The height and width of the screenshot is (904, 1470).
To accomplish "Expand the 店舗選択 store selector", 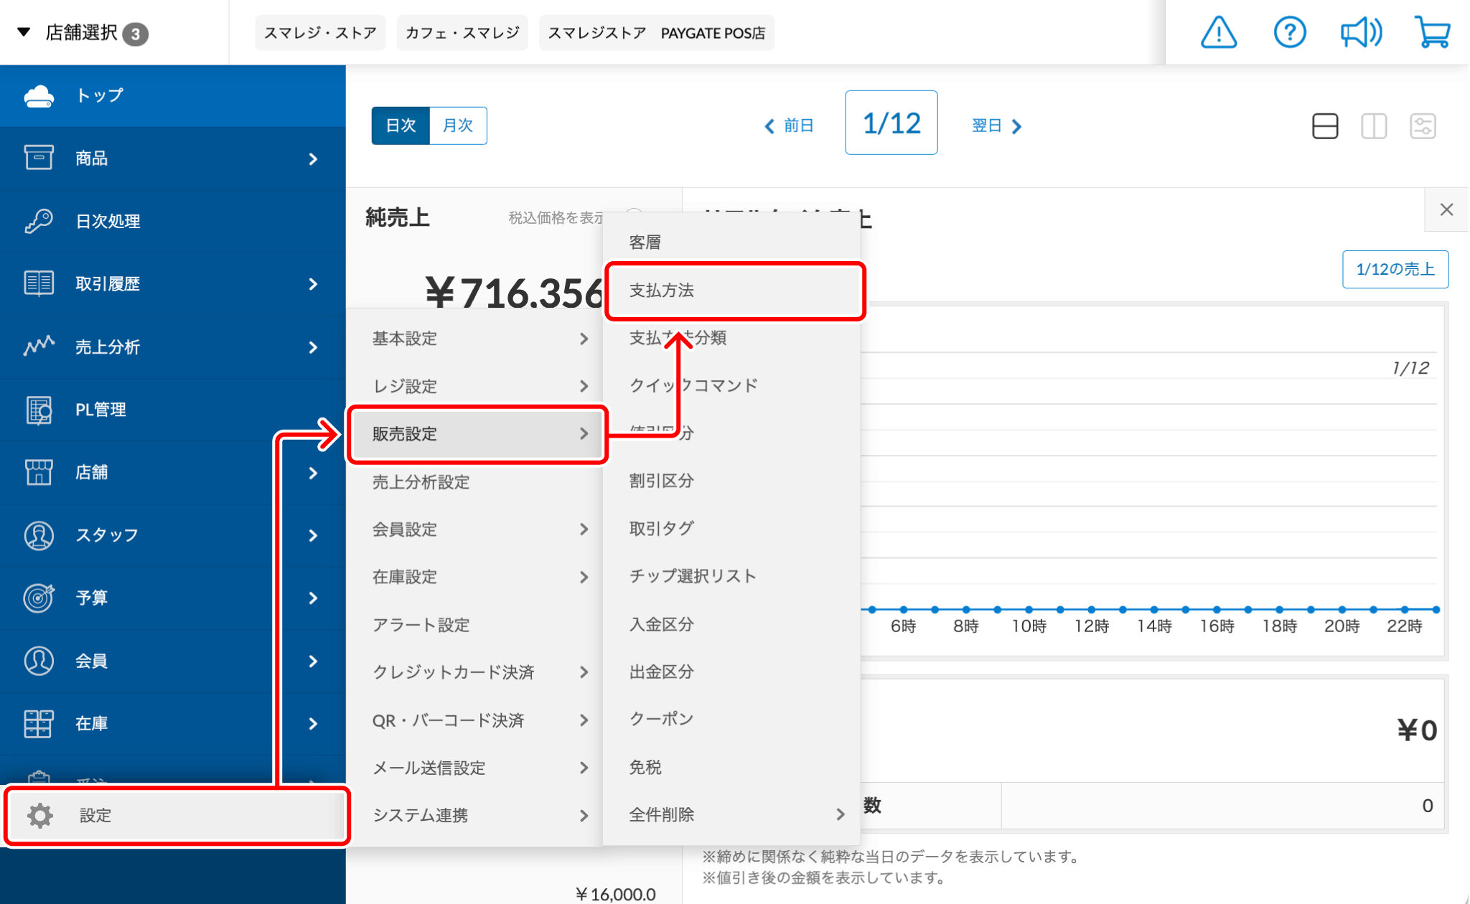I will tap(81, 33).
